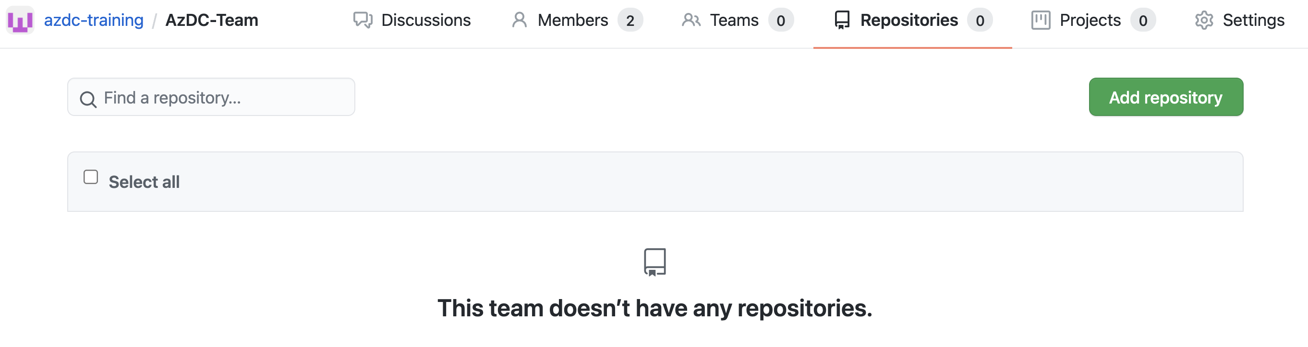Click the Teams count badge showing 0
Image resolution: width=1308 pixels, height=347 pixels.
click(x=780, y=20)
